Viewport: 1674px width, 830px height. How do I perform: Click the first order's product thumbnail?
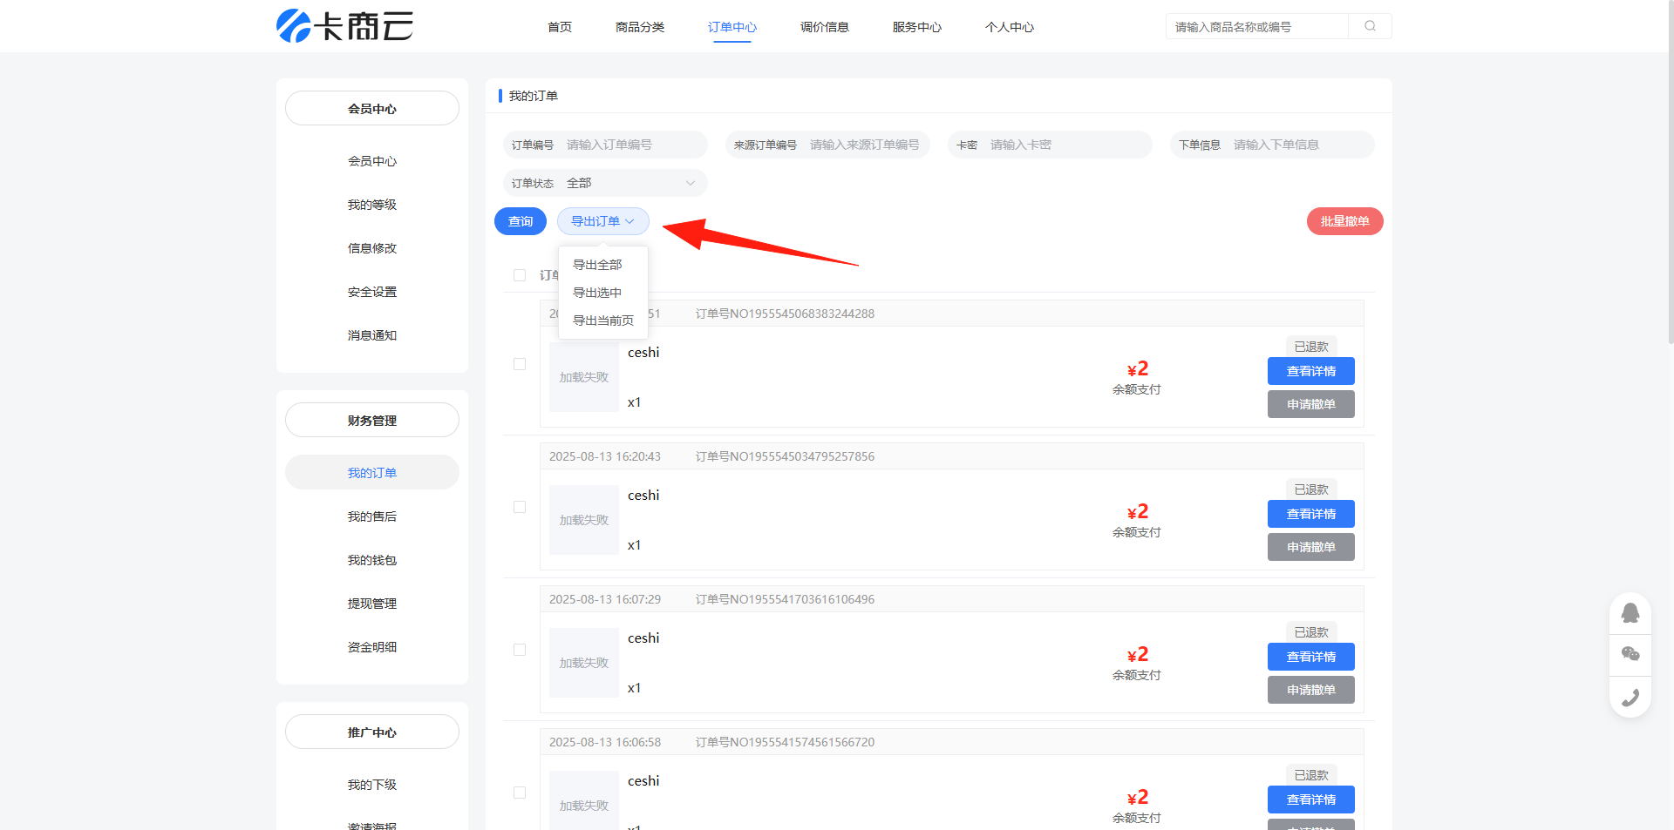tap(584, 377)
